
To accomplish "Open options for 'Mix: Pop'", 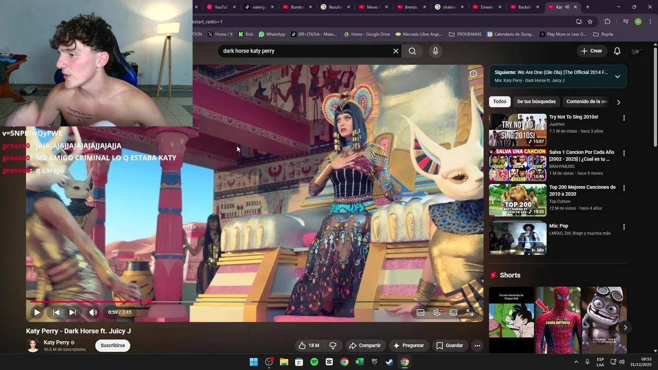I will tap(624, 227).
